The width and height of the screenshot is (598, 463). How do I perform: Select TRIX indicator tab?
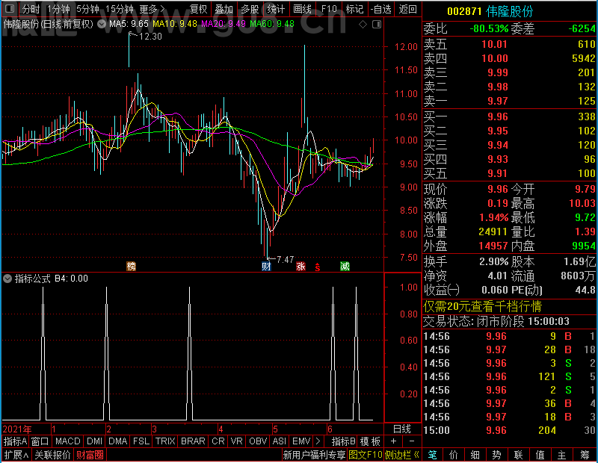click(x=165, y=441)
